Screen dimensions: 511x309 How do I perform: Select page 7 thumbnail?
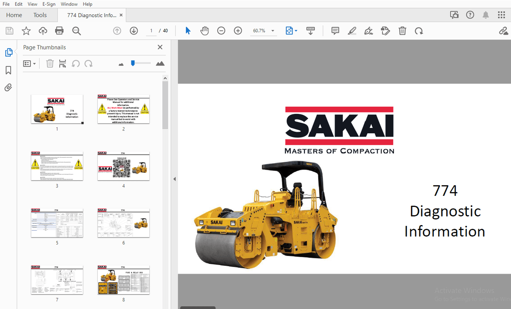(x=57, y=280)
